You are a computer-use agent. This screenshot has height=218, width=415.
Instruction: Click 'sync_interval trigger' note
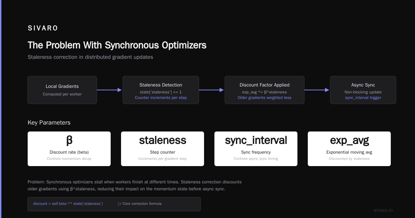click(x=363, y=98)
